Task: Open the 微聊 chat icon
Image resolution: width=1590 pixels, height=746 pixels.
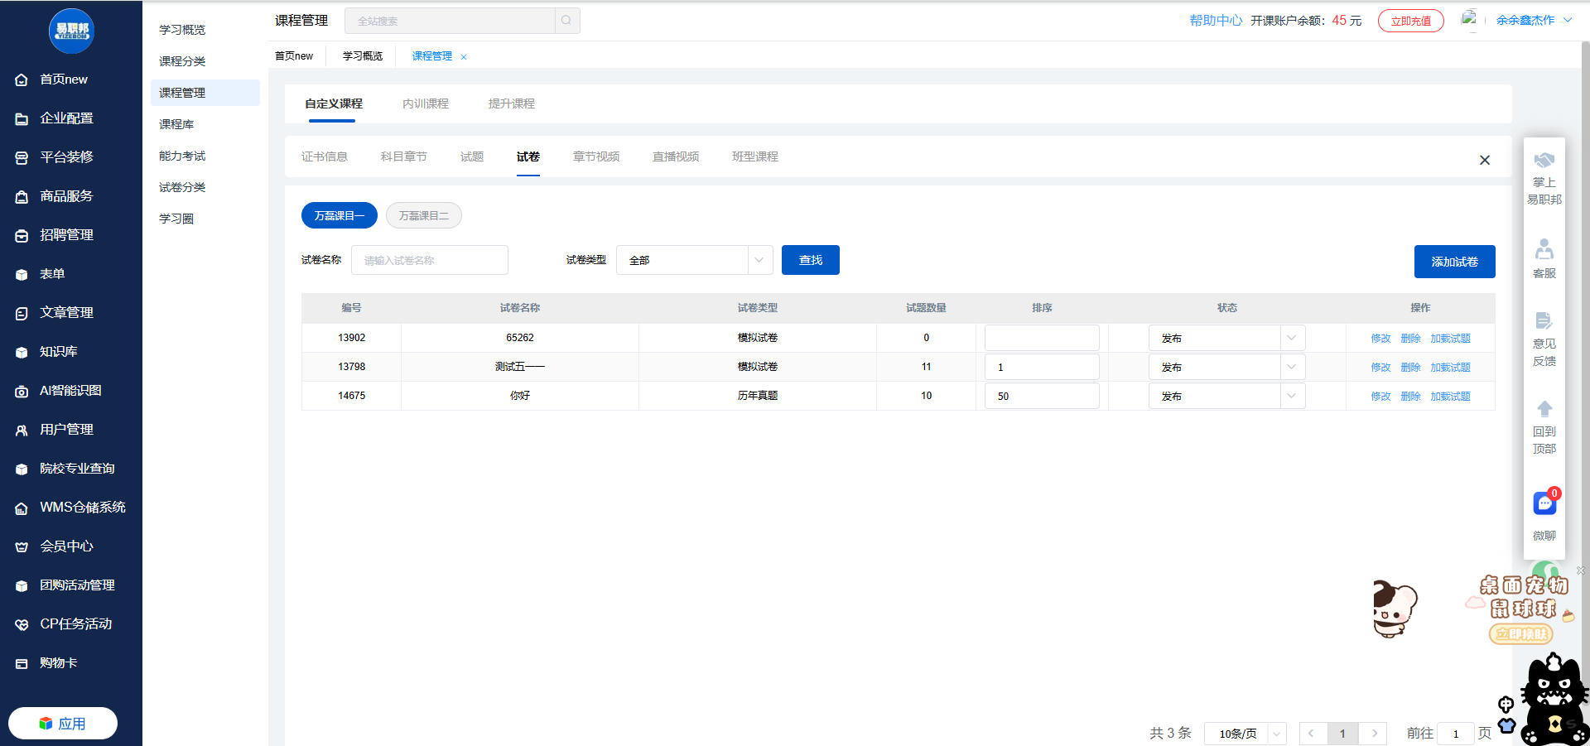Action: [1544, 503]
